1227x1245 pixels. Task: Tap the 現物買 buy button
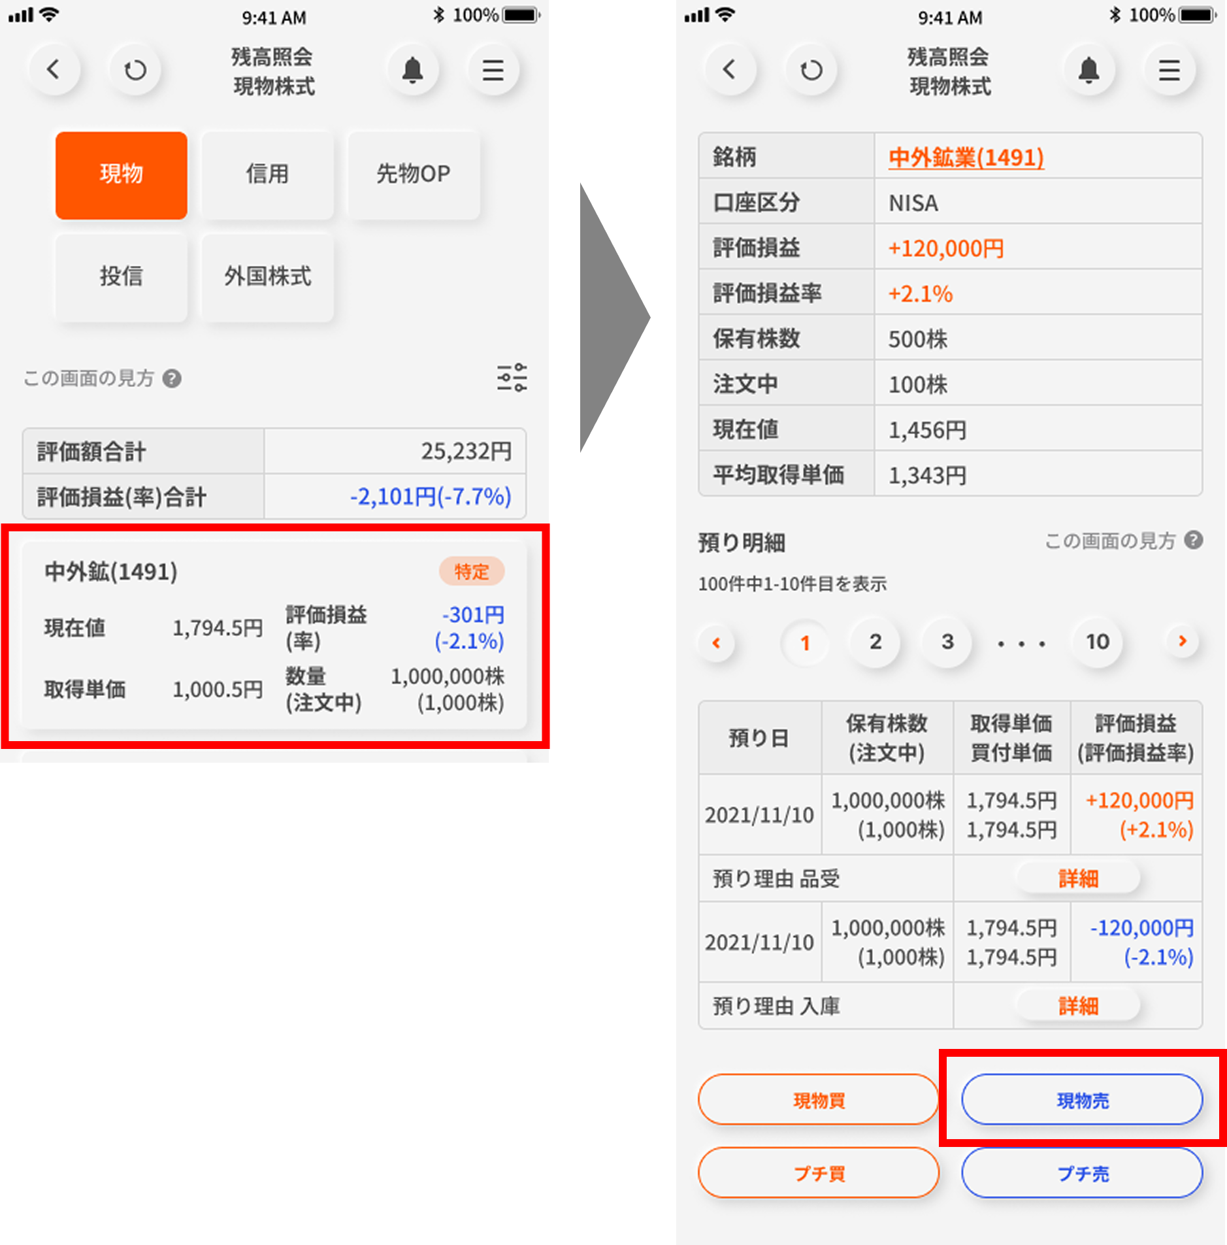(x=818, y=1100)
